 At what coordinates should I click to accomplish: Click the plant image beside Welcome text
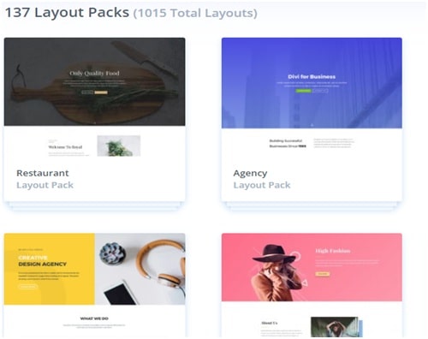pyautogui.click(x=119, y=146)
